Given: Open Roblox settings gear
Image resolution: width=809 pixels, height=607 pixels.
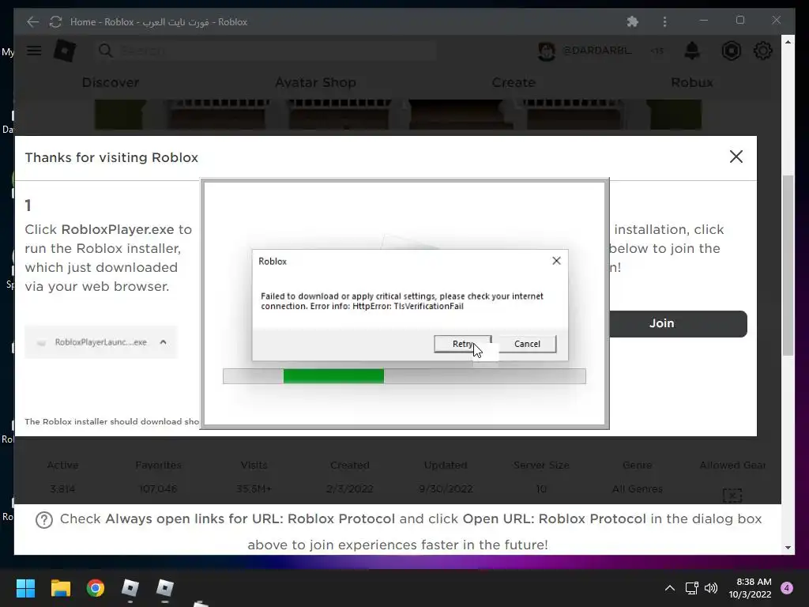Looking at the screenshot, I should pos(762,51).
